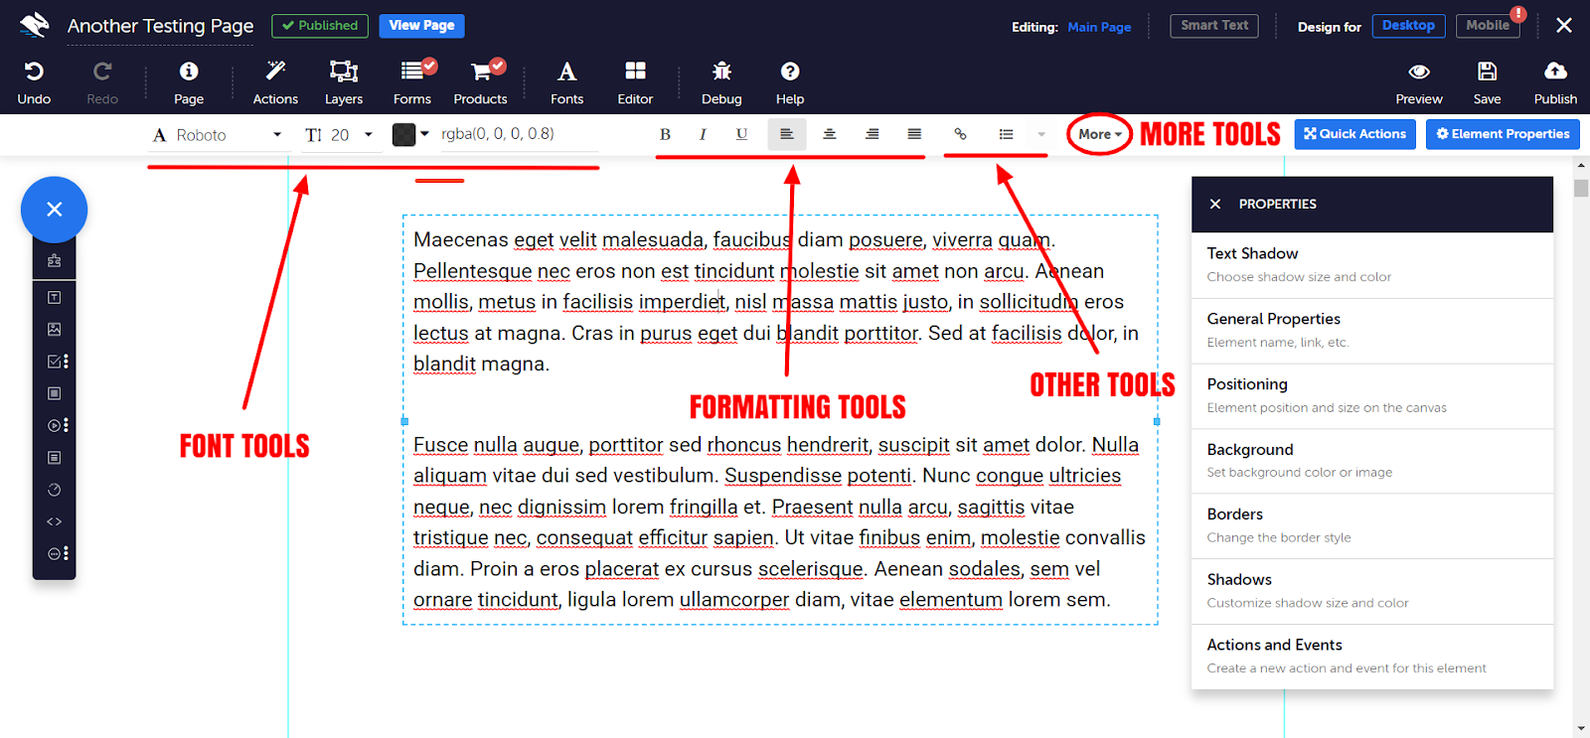Align text center
Screen dimensions: 1590x738
[x=829, y=134]
